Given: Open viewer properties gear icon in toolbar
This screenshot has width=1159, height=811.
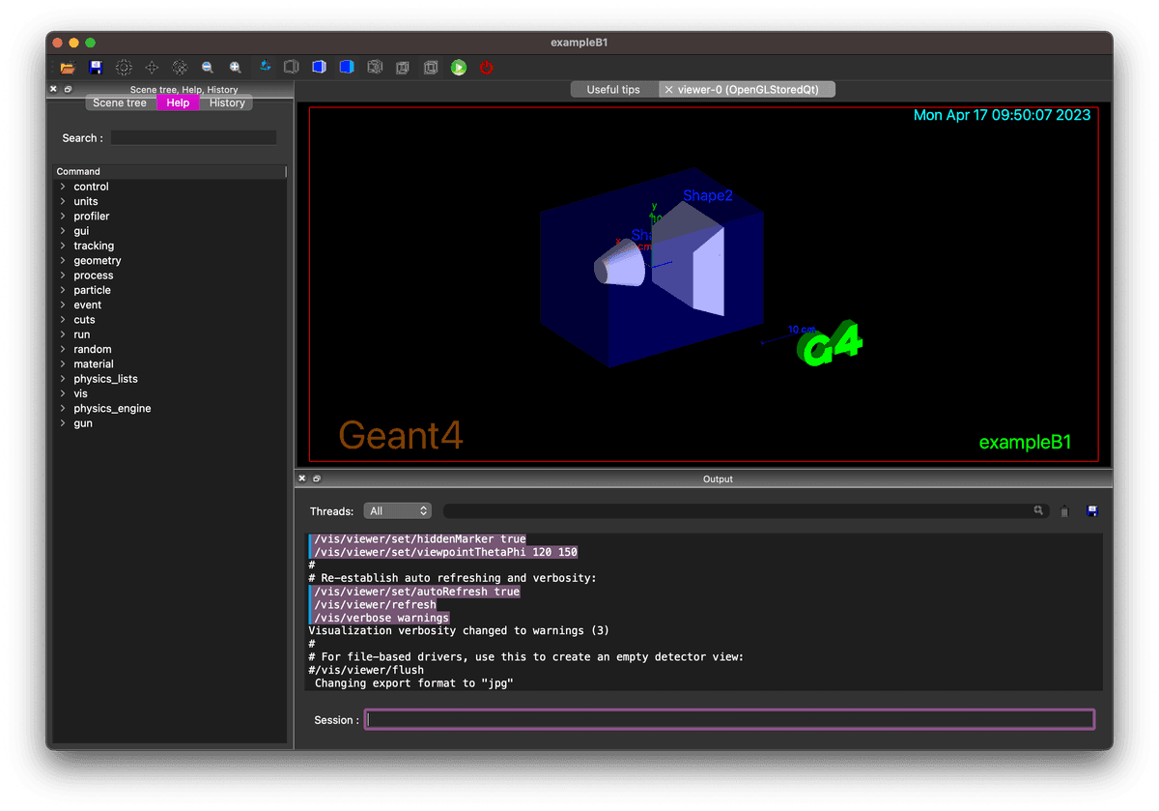Looking at the screenshot, I should tap(124, 68).
